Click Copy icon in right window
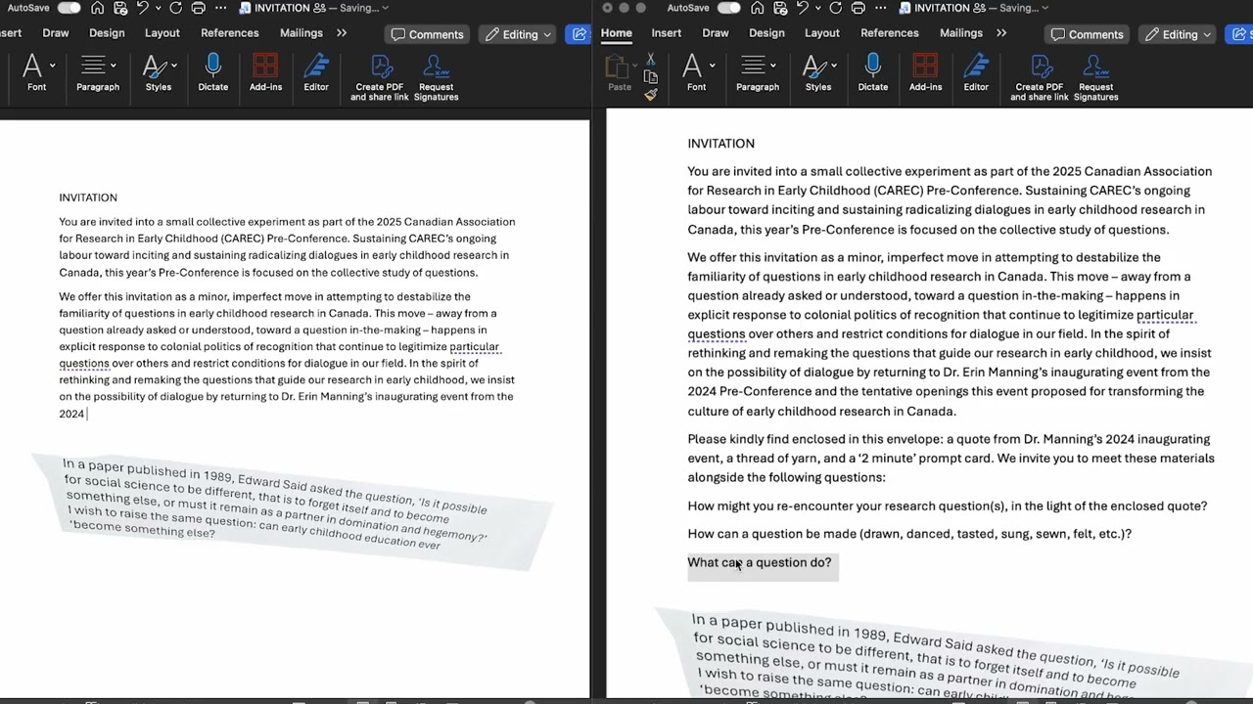This screenshot has width=1253, height=704. tap(651, 77)
